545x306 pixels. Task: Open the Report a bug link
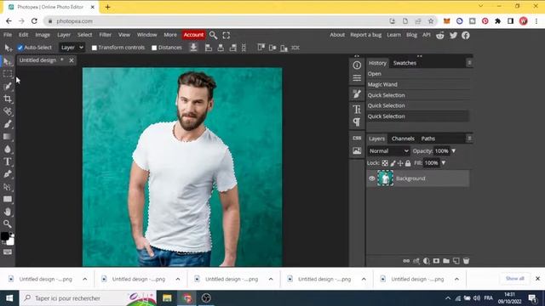pos(365,35)
